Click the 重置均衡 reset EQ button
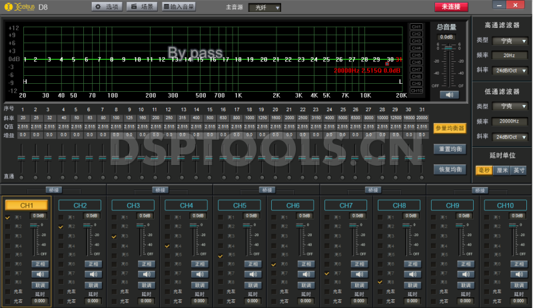The image size is (533, 308). click(449, 148)
